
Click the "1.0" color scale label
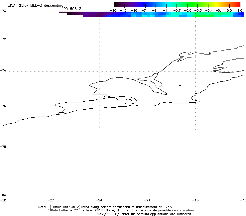click(x=240, y=11)
